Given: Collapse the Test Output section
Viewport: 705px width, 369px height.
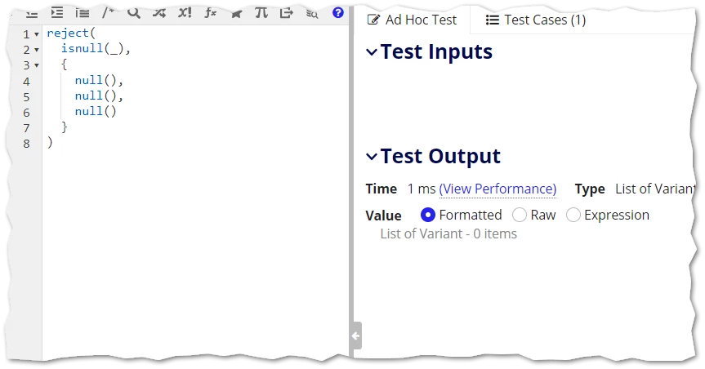Looking at the screenshot, I should tap(372, 157).
